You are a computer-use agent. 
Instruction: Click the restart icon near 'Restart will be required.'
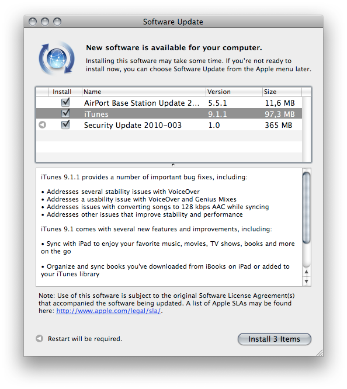coord(40,338)
